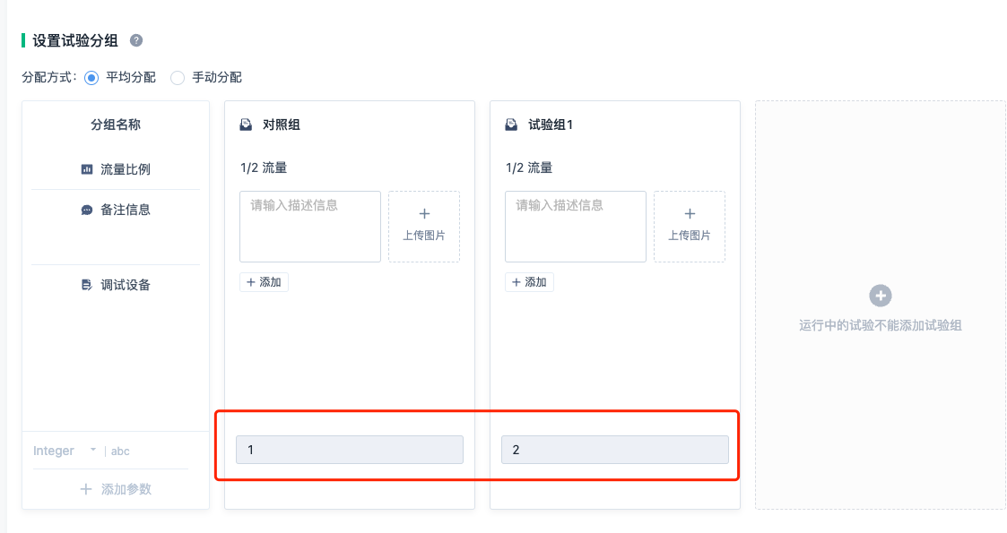
Task: Focus 试验组1 description text area
Action: coord(576,226)
